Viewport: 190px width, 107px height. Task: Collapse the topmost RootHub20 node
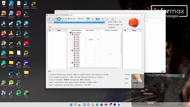click(x=71, y=34)
